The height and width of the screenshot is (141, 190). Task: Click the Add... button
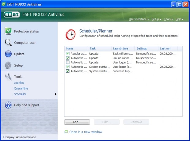click(77, 122)
